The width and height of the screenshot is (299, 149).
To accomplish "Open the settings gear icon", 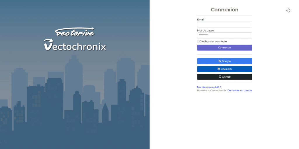I will tap(288, 10).
